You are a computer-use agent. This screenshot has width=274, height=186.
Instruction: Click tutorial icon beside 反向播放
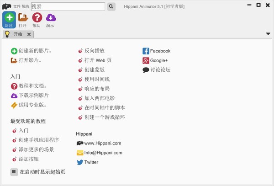[x=80, y=51]
